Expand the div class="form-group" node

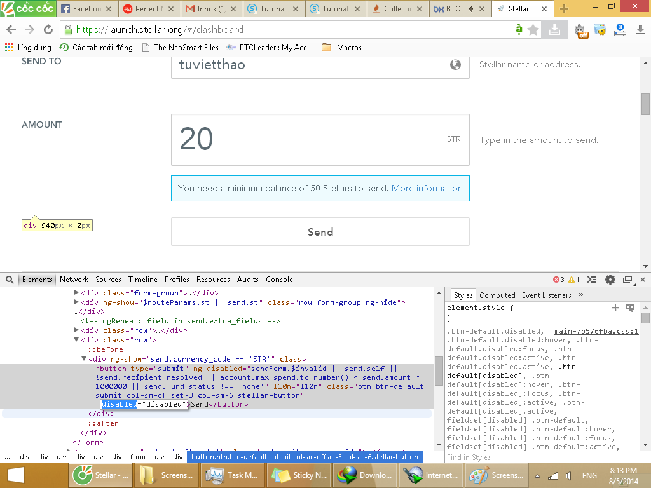(x=77, y=293)
